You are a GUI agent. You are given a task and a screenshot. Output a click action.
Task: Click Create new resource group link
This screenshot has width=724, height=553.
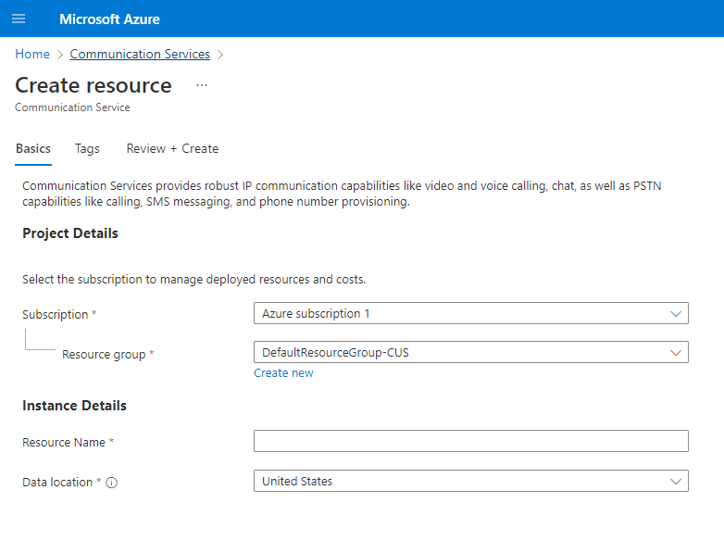(x=283, y=372)
